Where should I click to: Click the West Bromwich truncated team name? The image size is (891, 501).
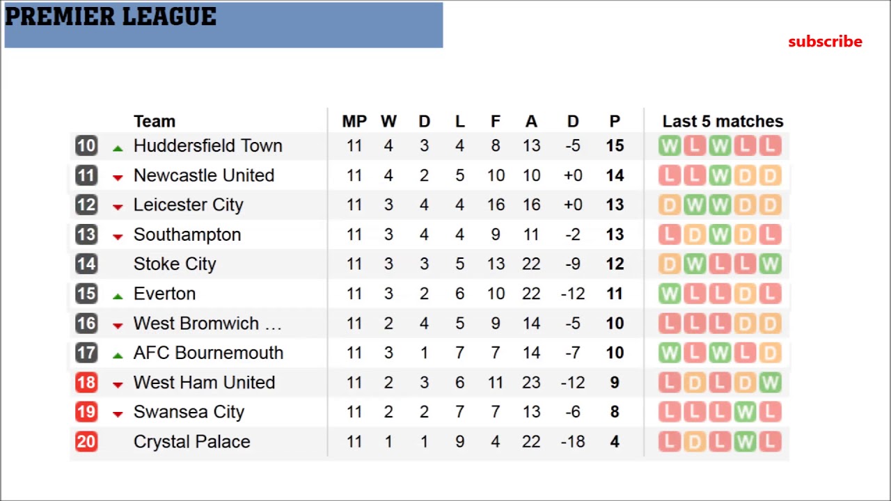pyautogui.click(x=207, y=324)
